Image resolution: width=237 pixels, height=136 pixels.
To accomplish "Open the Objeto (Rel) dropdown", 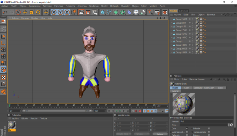I will click(x=124, y=134).
